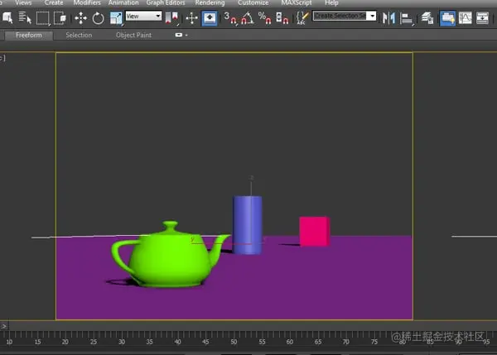
Task: Expand the Create Selection Set dropdown arrow
Action: (x=373, y=16)
